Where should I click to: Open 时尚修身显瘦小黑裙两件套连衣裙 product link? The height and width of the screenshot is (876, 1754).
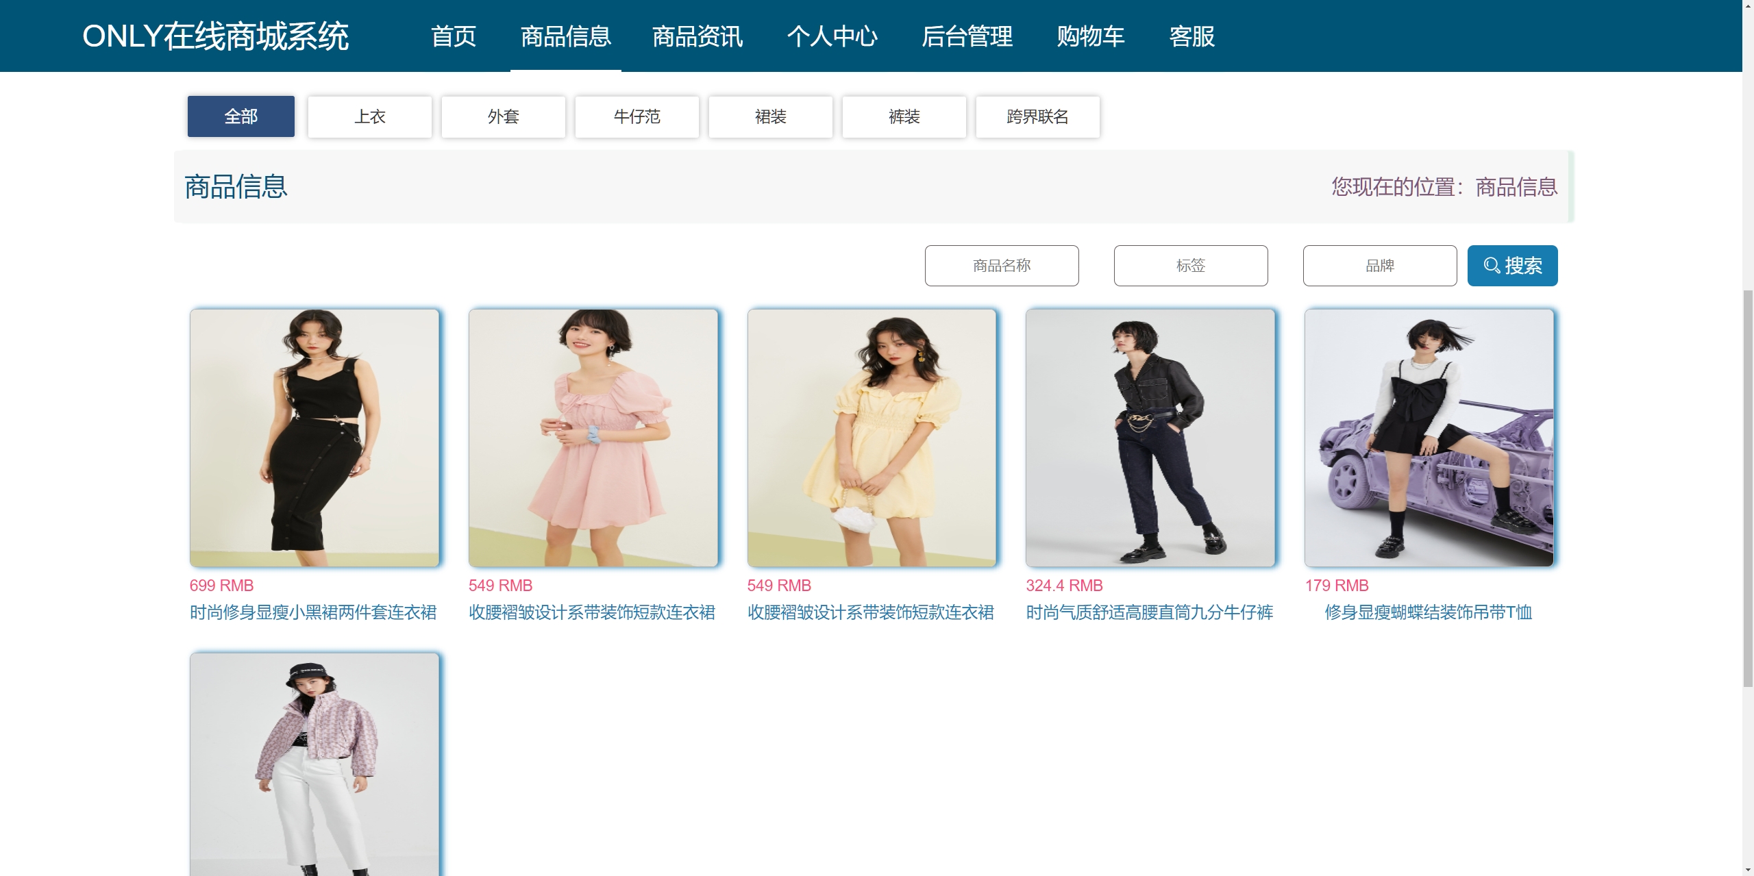[x=313, y=612]
